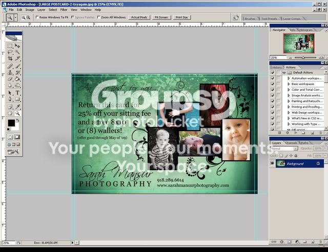Reset default foreground and background colors
This screenshot has height=252, width=328.
[8, 130]
